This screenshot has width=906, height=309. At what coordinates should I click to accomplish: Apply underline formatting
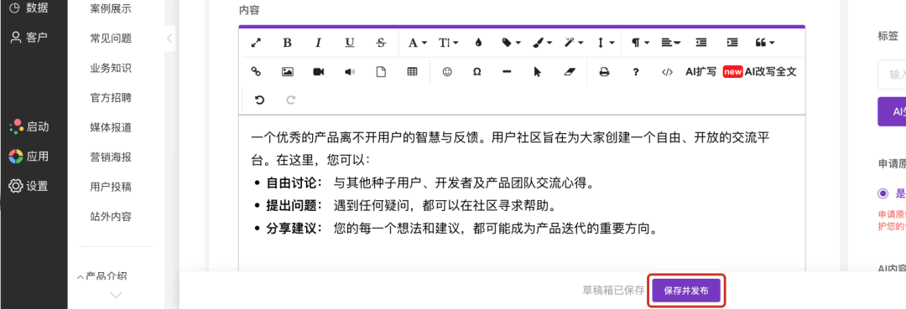click(350, 43)
